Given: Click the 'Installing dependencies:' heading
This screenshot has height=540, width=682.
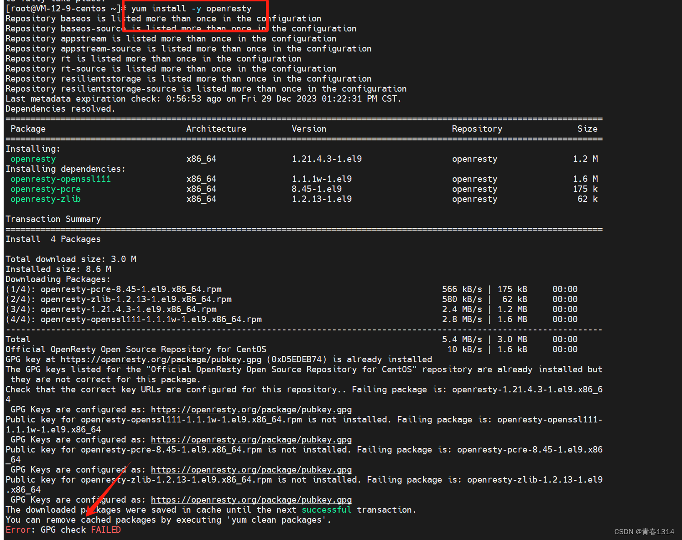Looking at the screenshot, I should coord(65,169).
